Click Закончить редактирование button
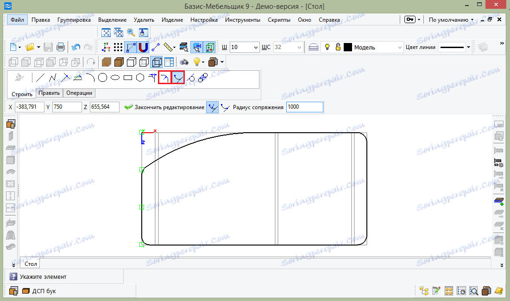The height and width of the screenshot is (301, 510). [x=164, y=107]
